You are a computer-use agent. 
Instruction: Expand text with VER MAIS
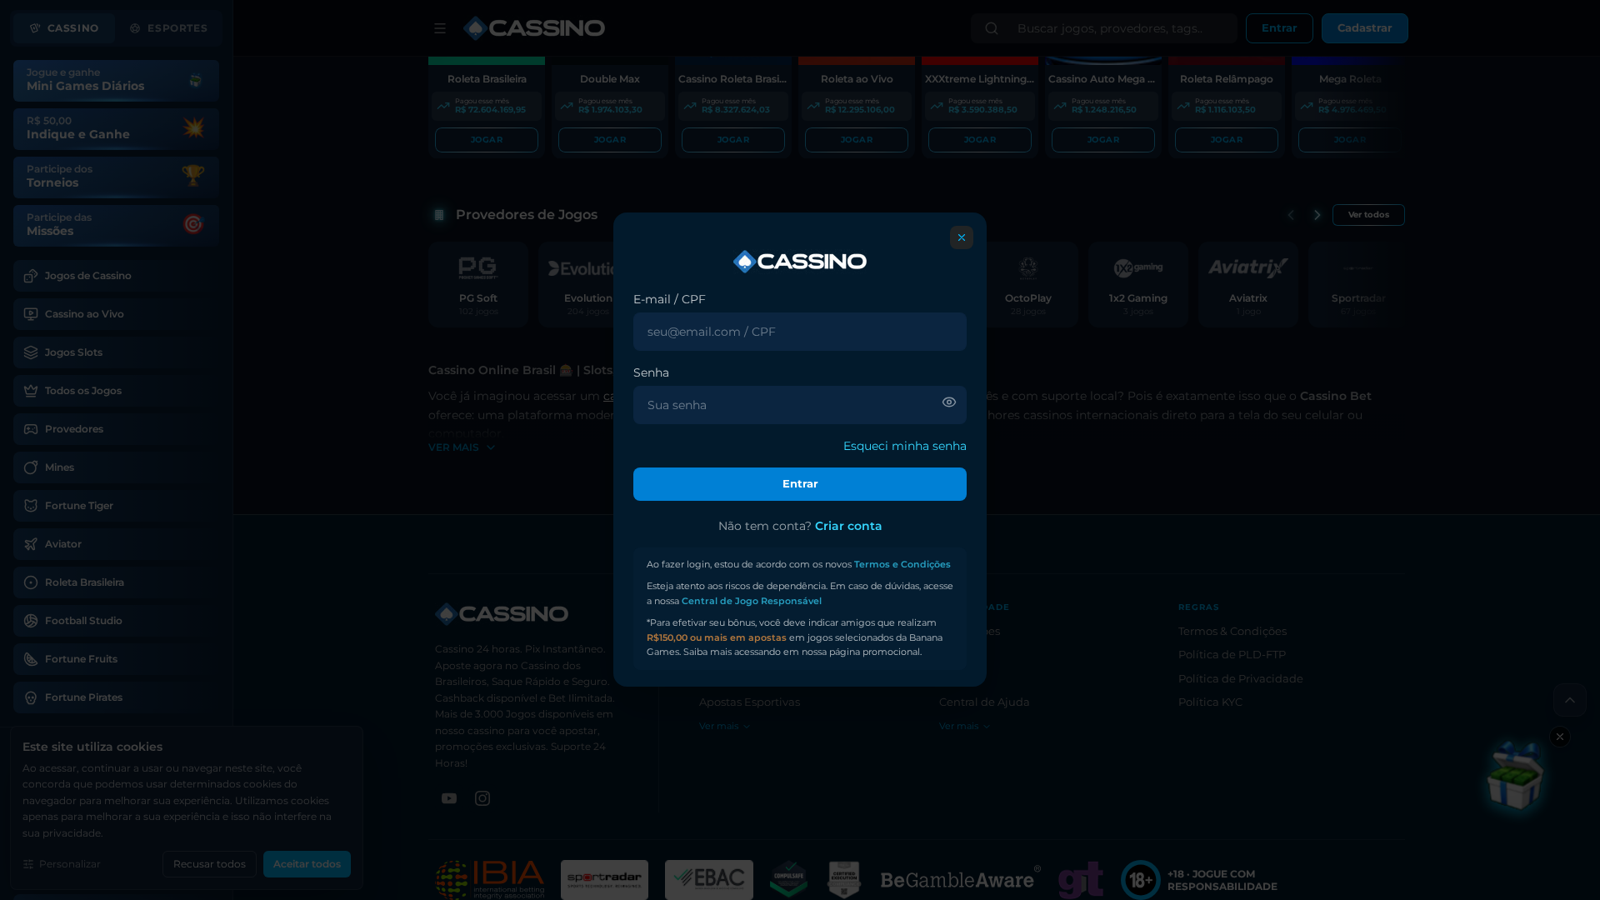point(462,447)
